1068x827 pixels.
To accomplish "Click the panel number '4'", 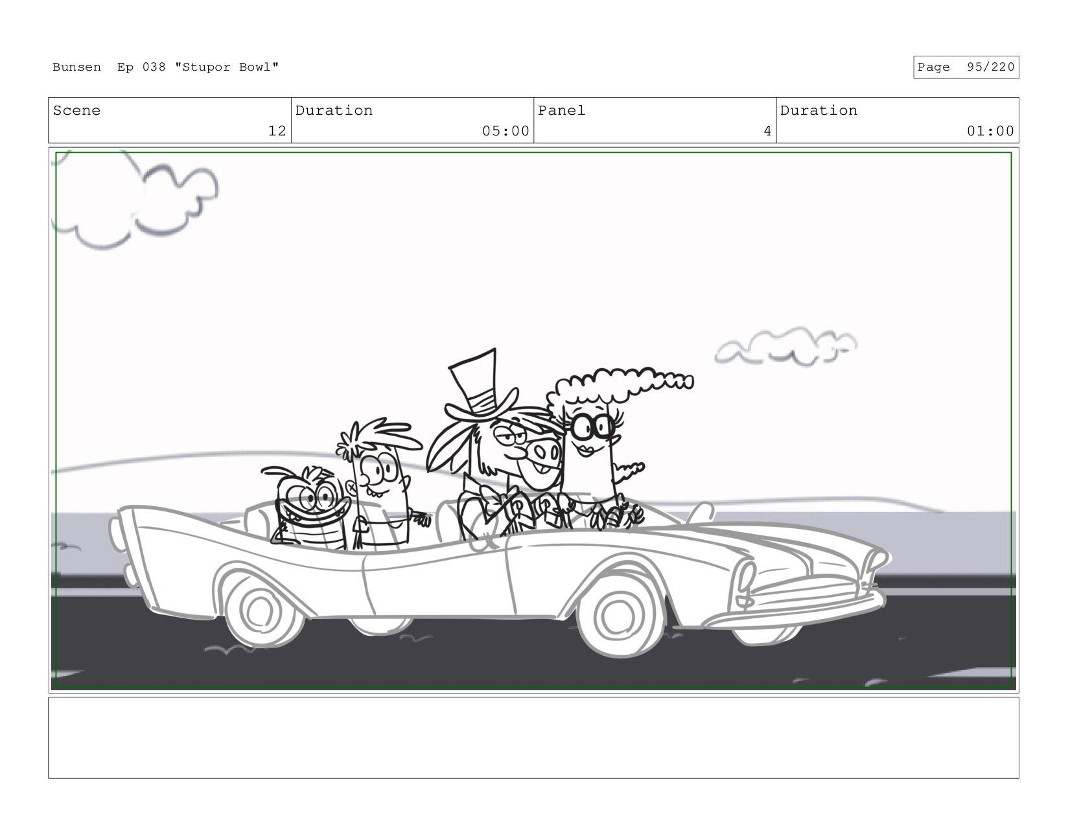I will pos(767,131).
